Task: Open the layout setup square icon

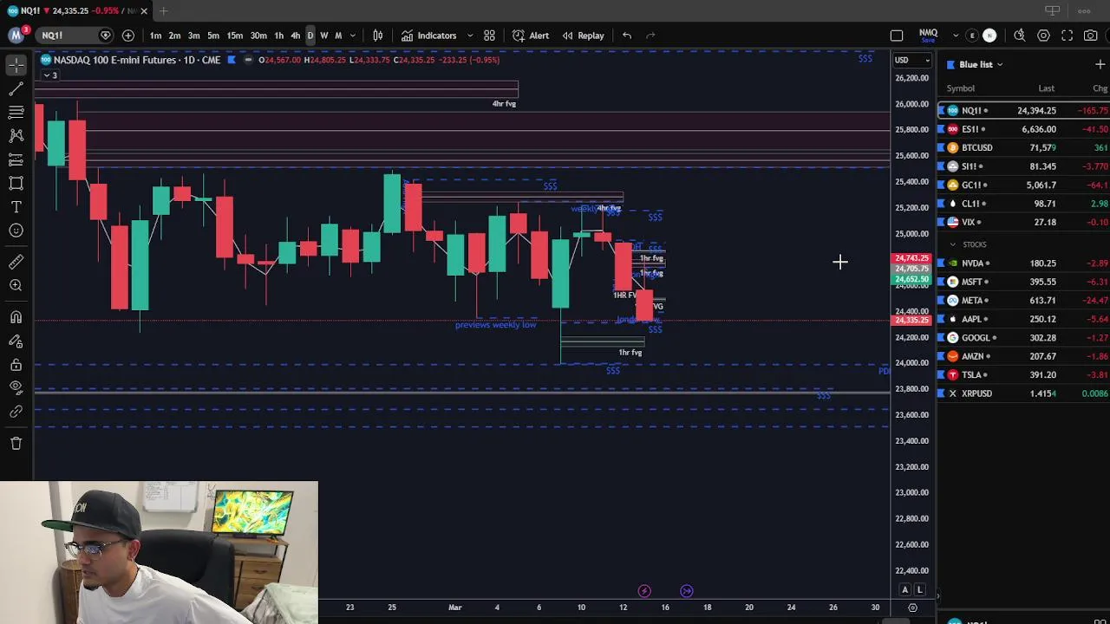Action: tap(897, 36)
